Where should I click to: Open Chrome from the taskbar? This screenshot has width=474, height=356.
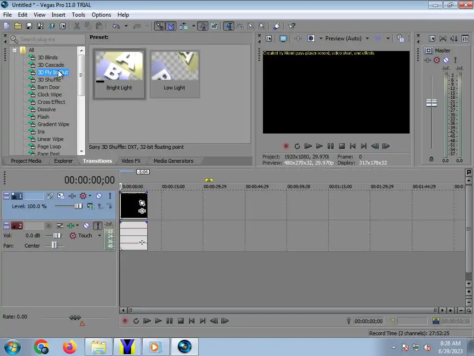[x=41, y=347]
